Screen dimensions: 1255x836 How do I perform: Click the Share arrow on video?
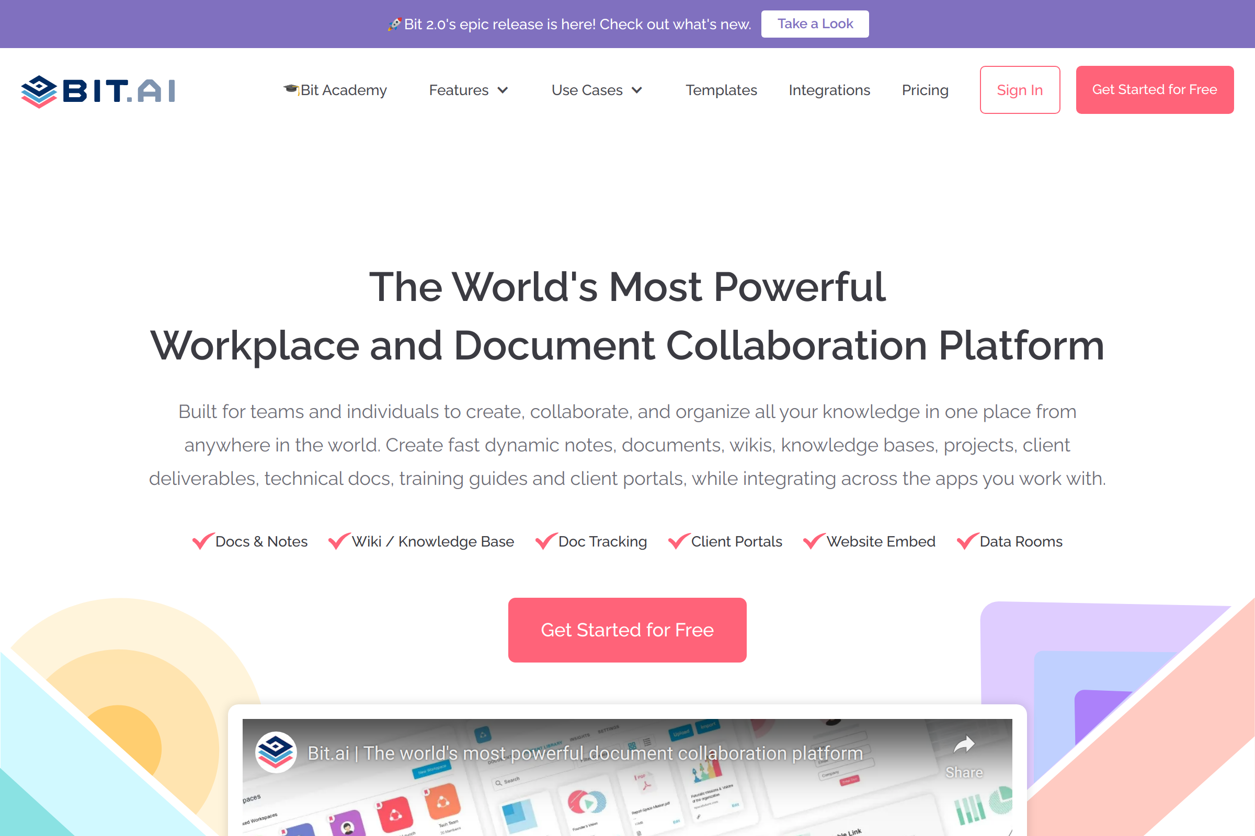point(964,745)
